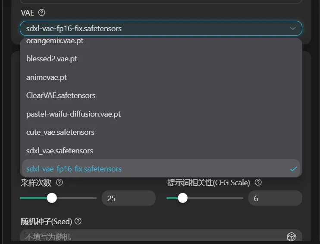The height and width of the screenshot is (244, 320).
Task: Click the CFG Scale value field showing 6
Action: click(275, 198)
